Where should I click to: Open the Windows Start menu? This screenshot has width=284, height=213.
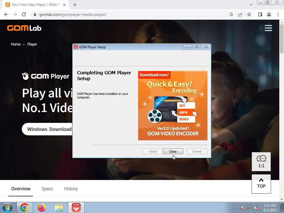pos(7,207)
